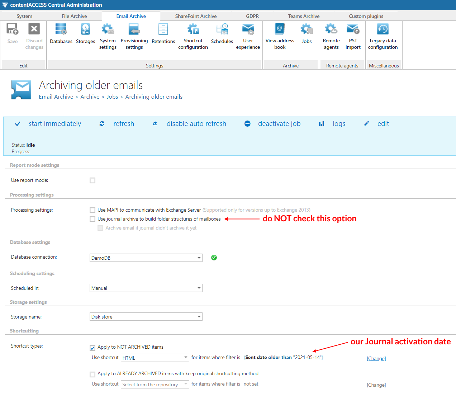Click the Jobs breadcrumb link
456x396 pixels.
pos(112,97)
